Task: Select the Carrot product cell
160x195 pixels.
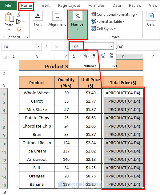Action: 37,101
